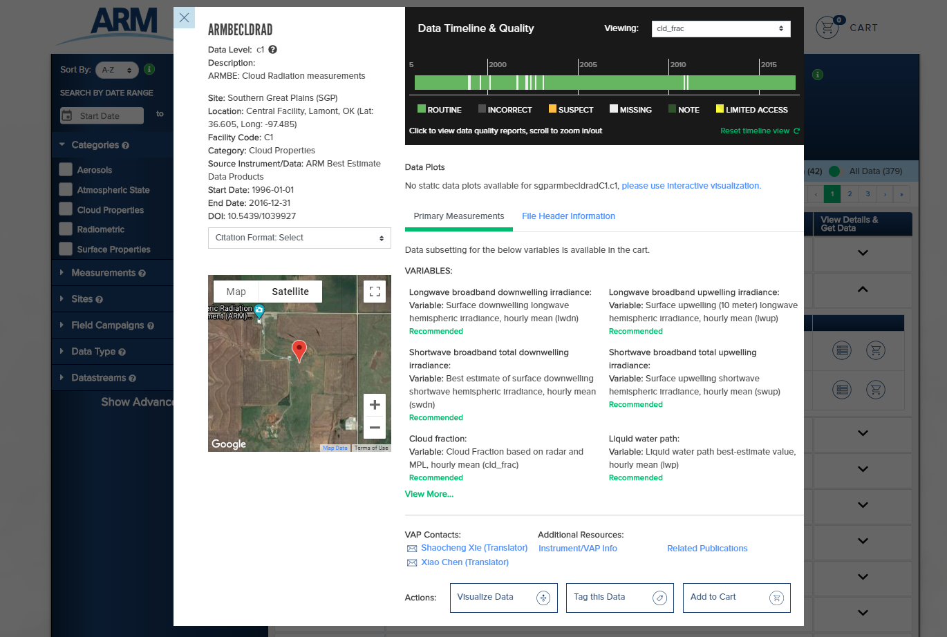Click the 2010 marker on timeline
This screenshot has width=947, height=637.
coord(678,64)
